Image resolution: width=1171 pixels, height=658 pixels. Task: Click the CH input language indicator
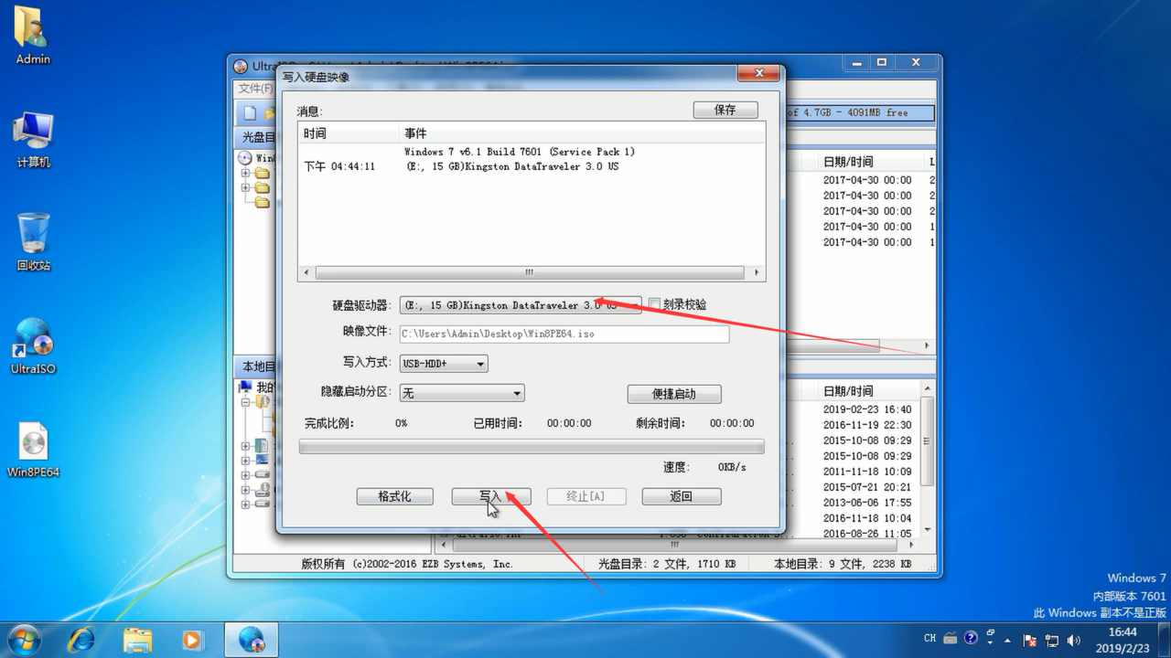(x=929, y=639)
